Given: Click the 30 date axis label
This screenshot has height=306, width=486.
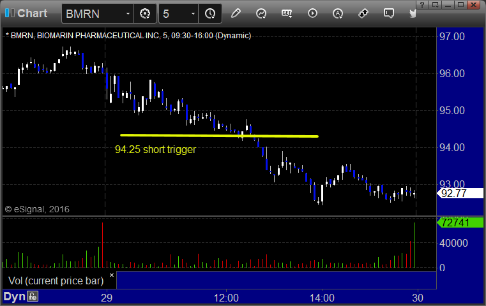Looking at the screenshot, I should point(418,298).
